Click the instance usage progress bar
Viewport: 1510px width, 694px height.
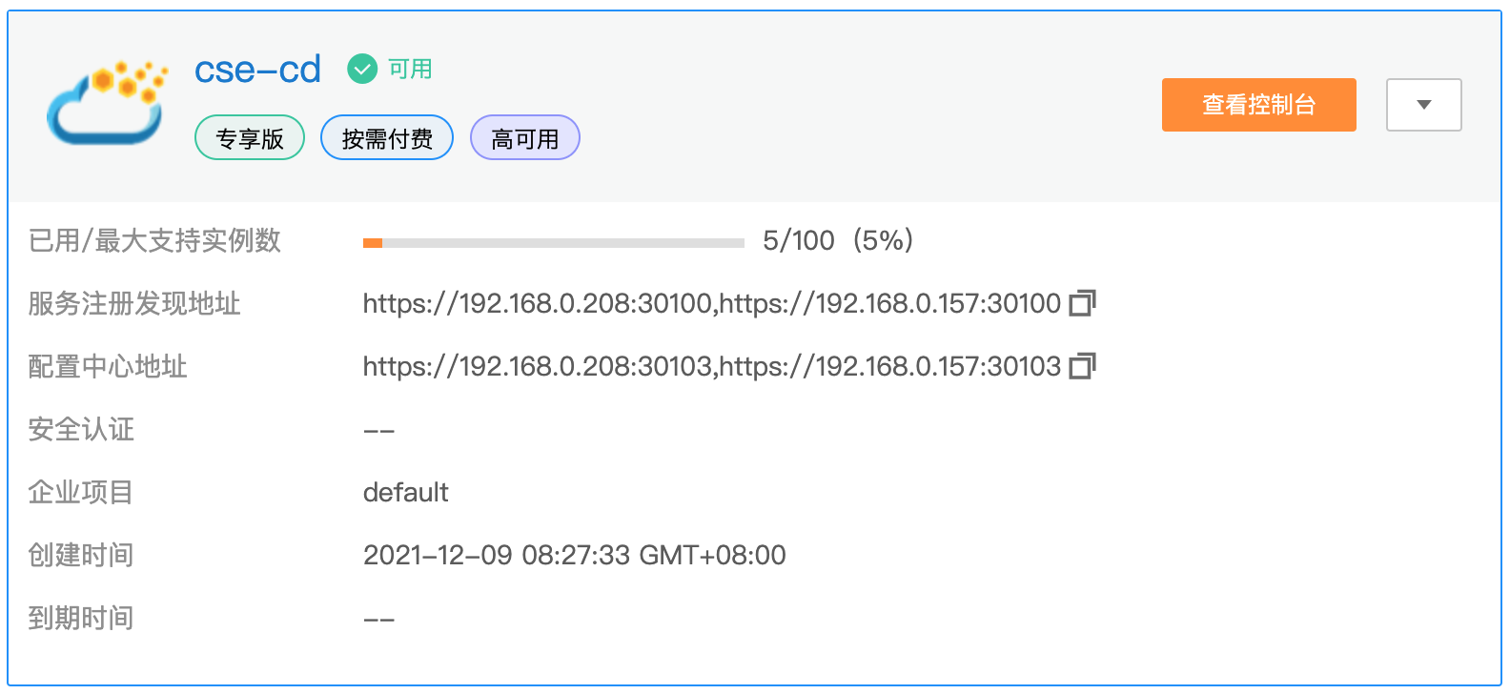pyautogui.click(x=553, y=243)
